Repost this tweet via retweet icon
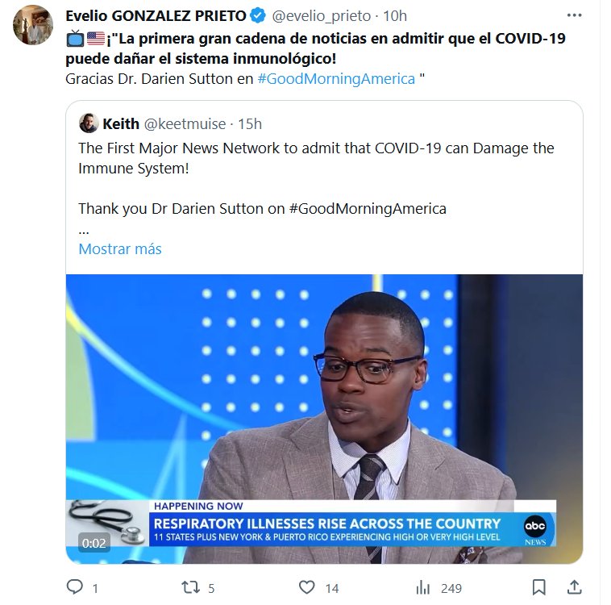This screenshot has height=605, width=611. click(190, 587)
